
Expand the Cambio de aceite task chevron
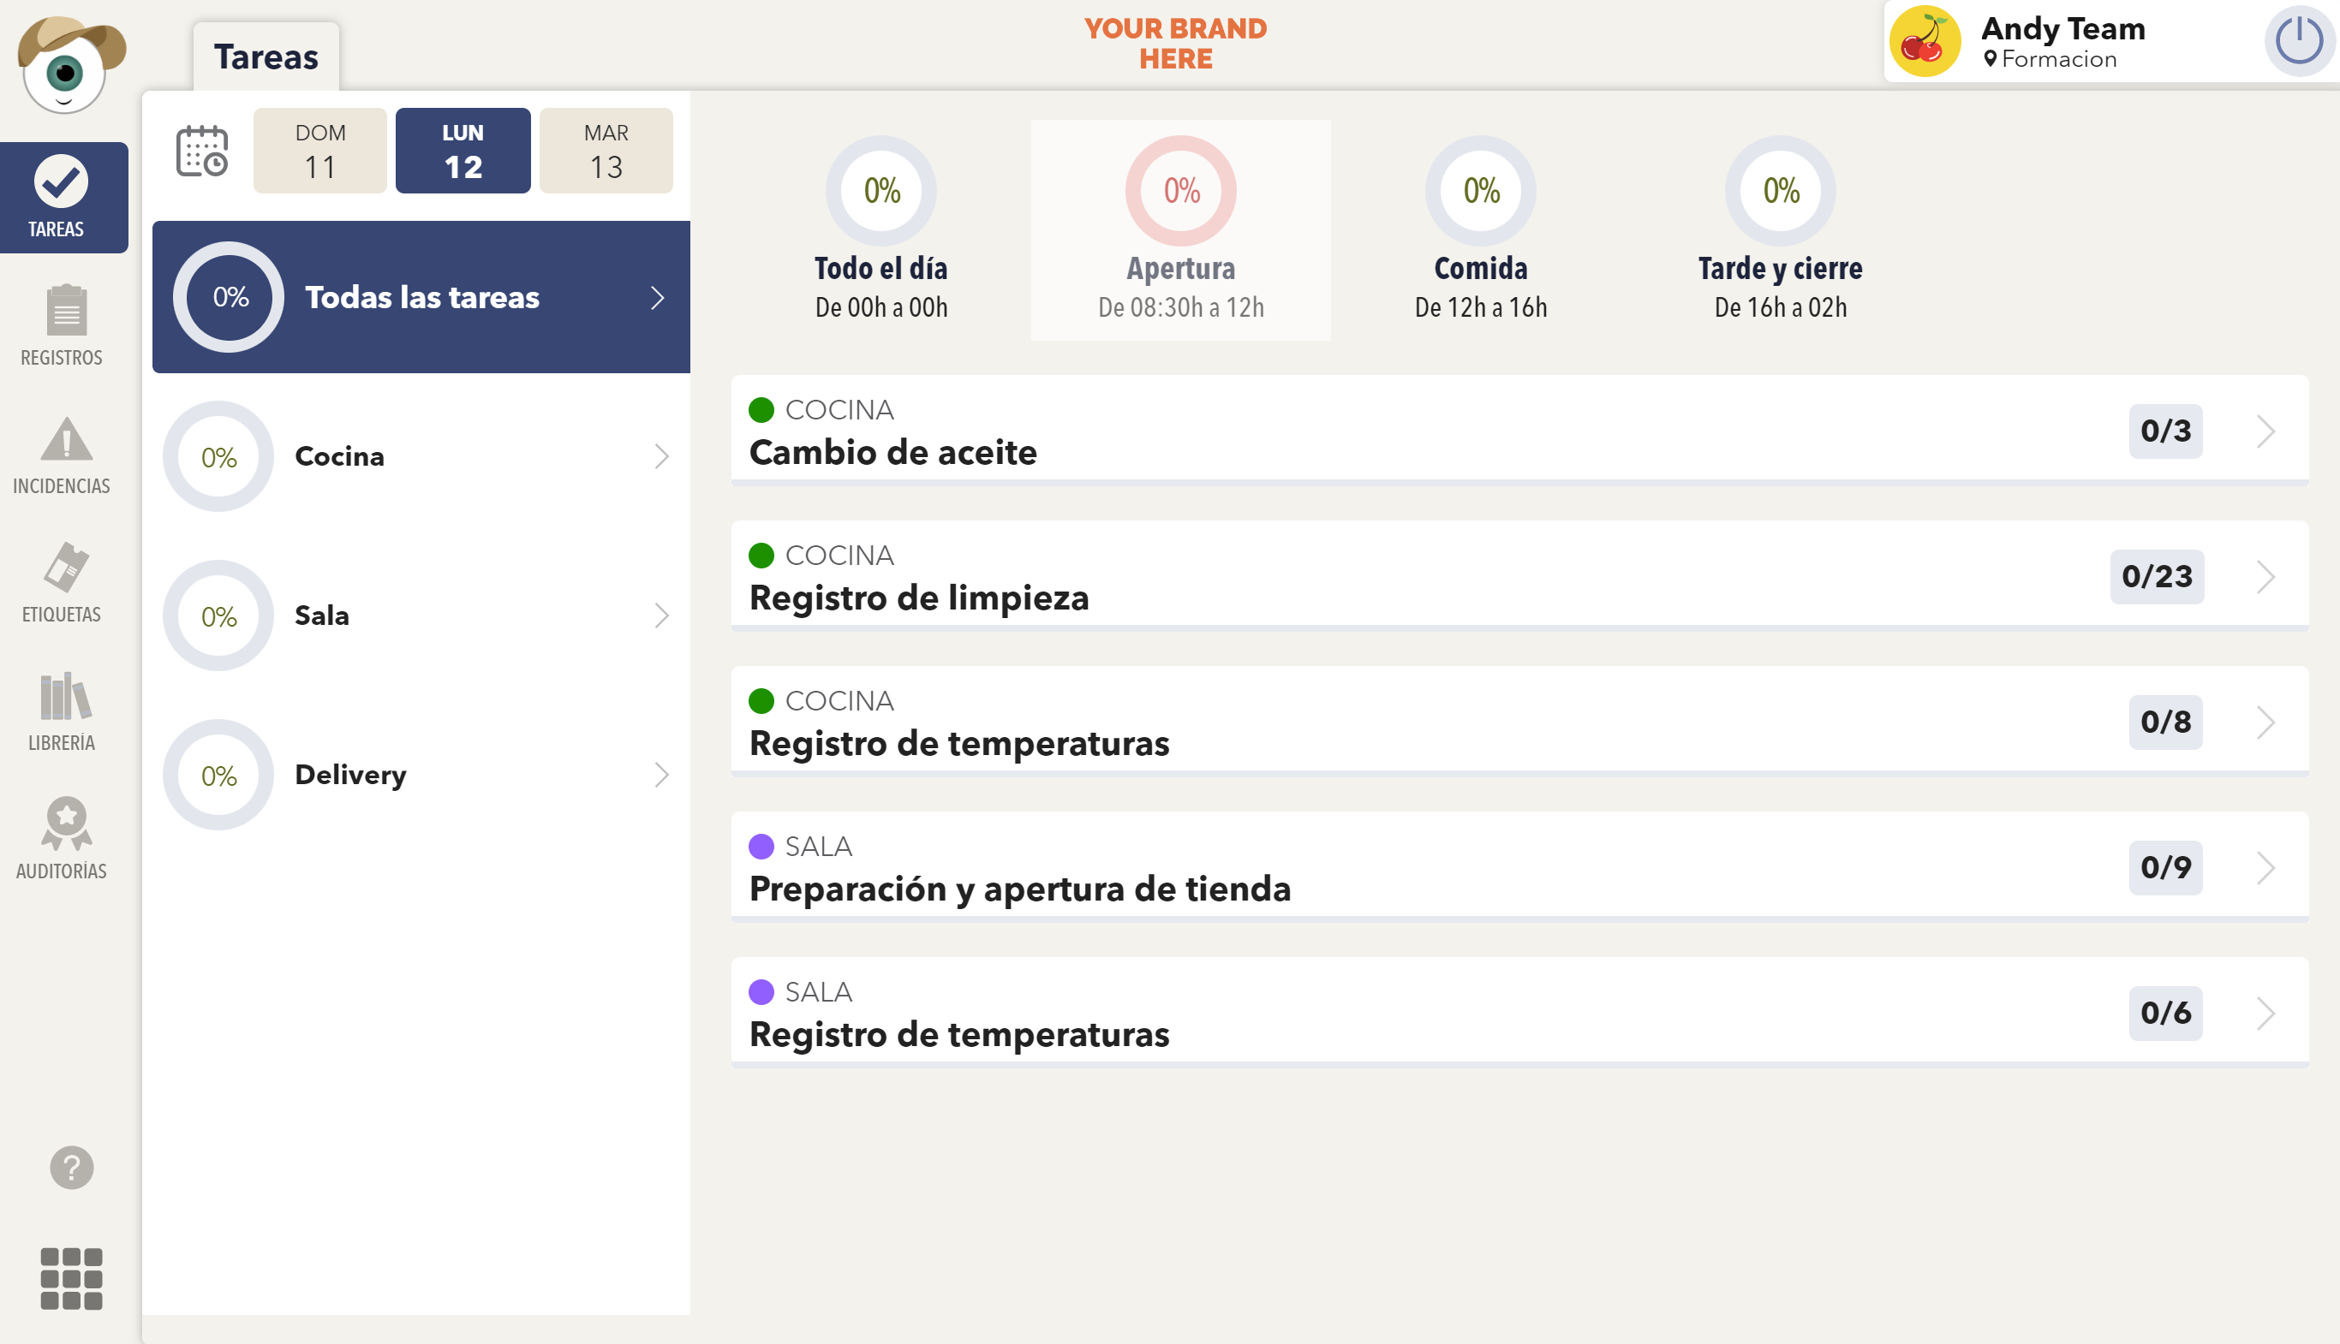(2265, 431)
